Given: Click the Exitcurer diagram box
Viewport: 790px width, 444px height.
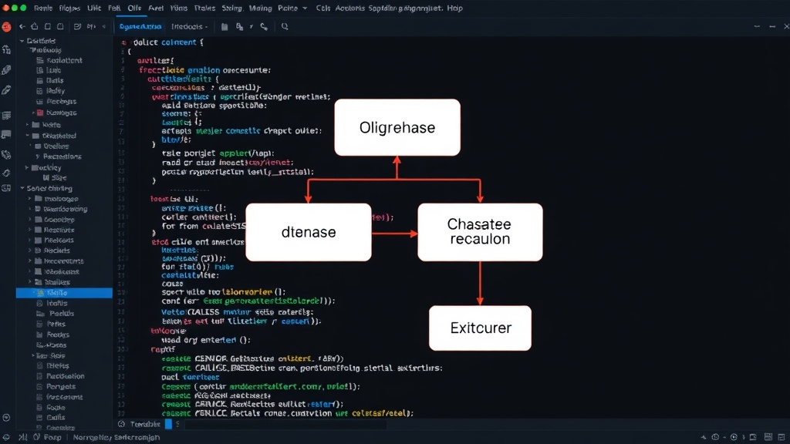Looking at the screenshot, I should coord(480,328).
